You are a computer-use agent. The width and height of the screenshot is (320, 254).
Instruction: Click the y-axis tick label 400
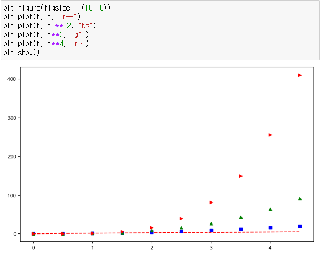tap(12, 79)
